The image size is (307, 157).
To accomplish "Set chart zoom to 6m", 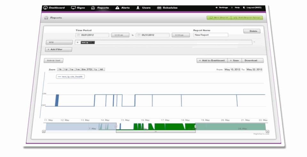I will point(83,69).
